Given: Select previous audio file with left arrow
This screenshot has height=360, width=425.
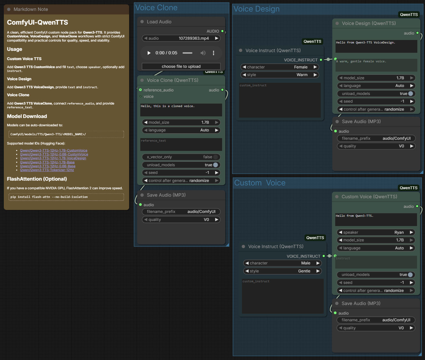Looking at the screenshot, I should [x=145, y=38].
